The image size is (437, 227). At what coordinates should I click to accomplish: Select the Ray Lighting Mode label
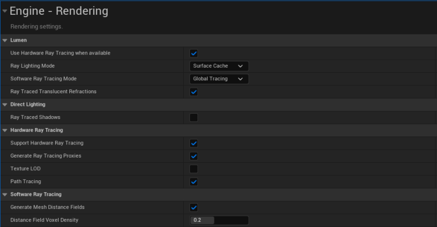(x=32, y=66)
